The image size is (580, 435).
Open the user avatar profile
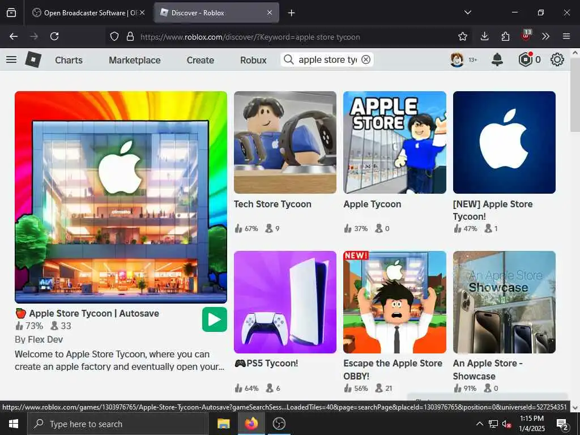click(x=457, y=59)
